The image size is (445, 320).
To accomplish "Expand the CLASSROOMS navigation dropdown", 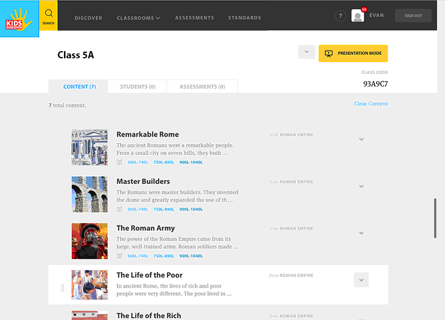I will 138,17.
